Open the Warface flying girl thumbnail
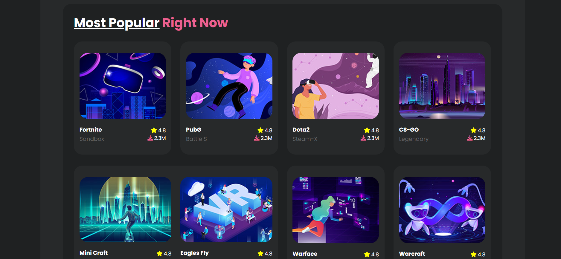Image resolution: width=561 pixels, height=259 pixels. coord(336,210)
